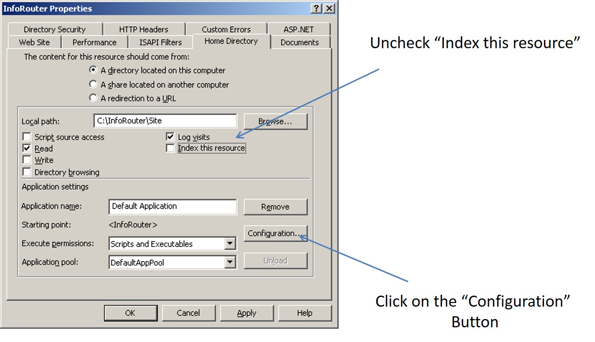The width and height of the screenshot is (595, 342).
Task: Open the Documents tab
Action: point(300,42)
